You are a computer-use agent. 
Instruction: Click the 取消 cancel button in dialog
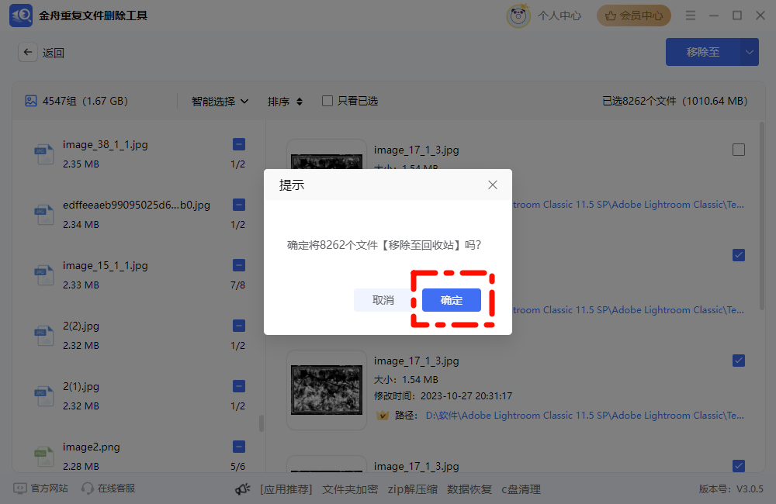(x=383, y=300)
